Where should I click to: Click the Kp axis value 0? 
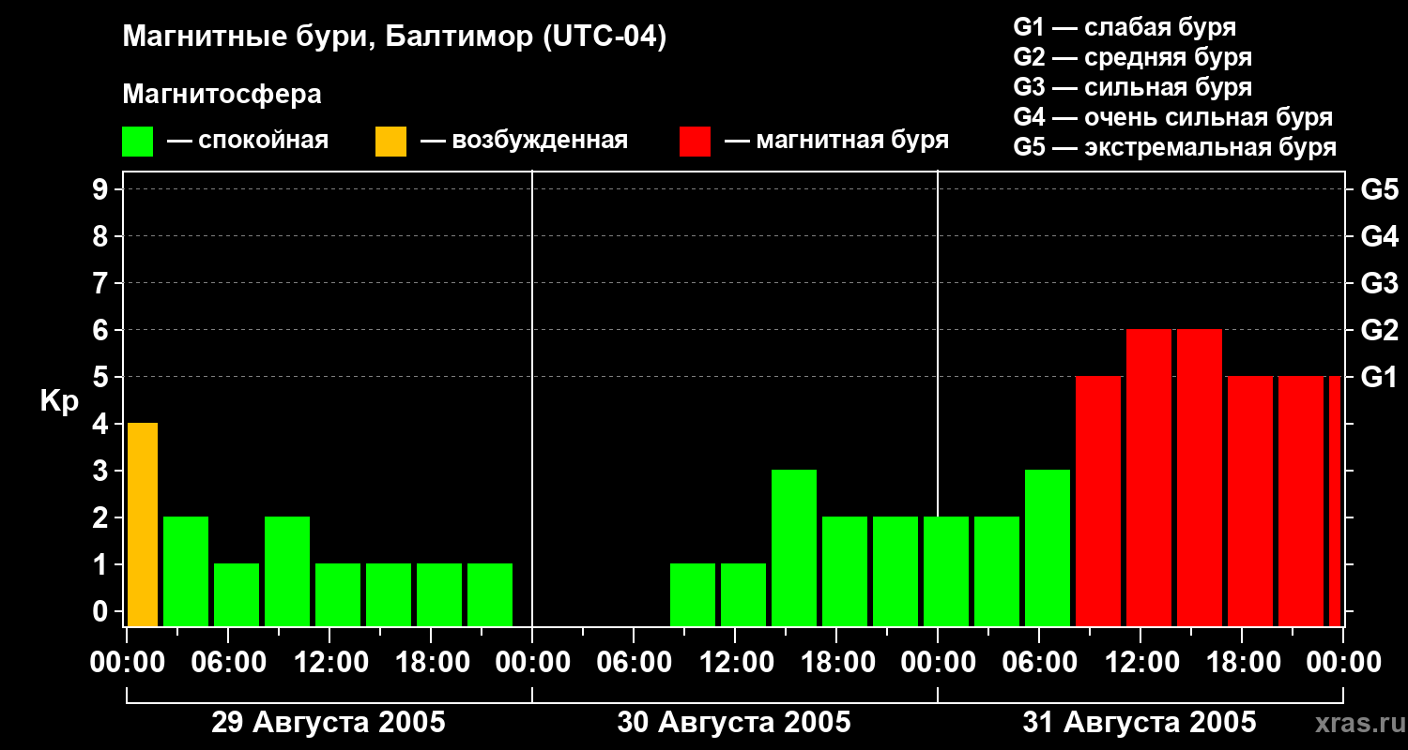click(x=102, y=611)
